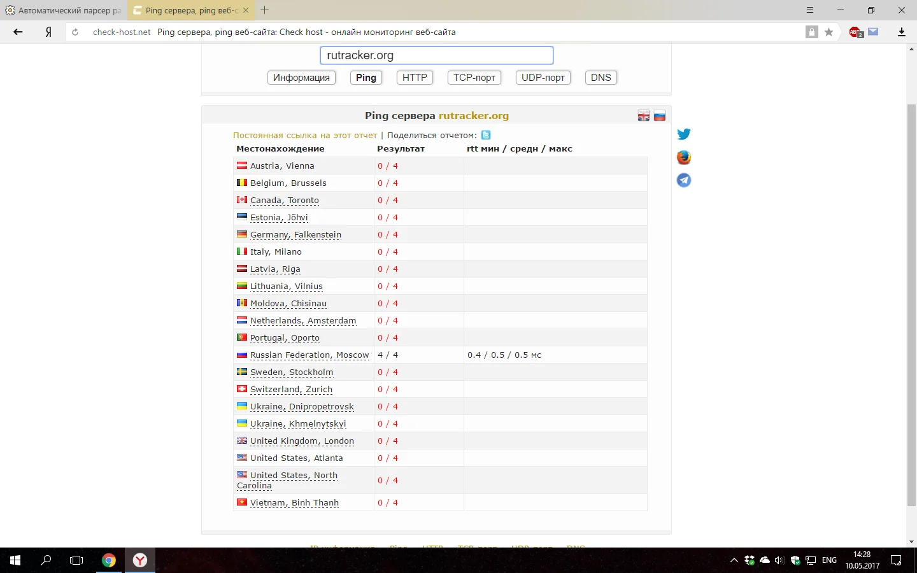Run the Ping check button
Viewport: 917px width, 573px height.
click(366, 78)
